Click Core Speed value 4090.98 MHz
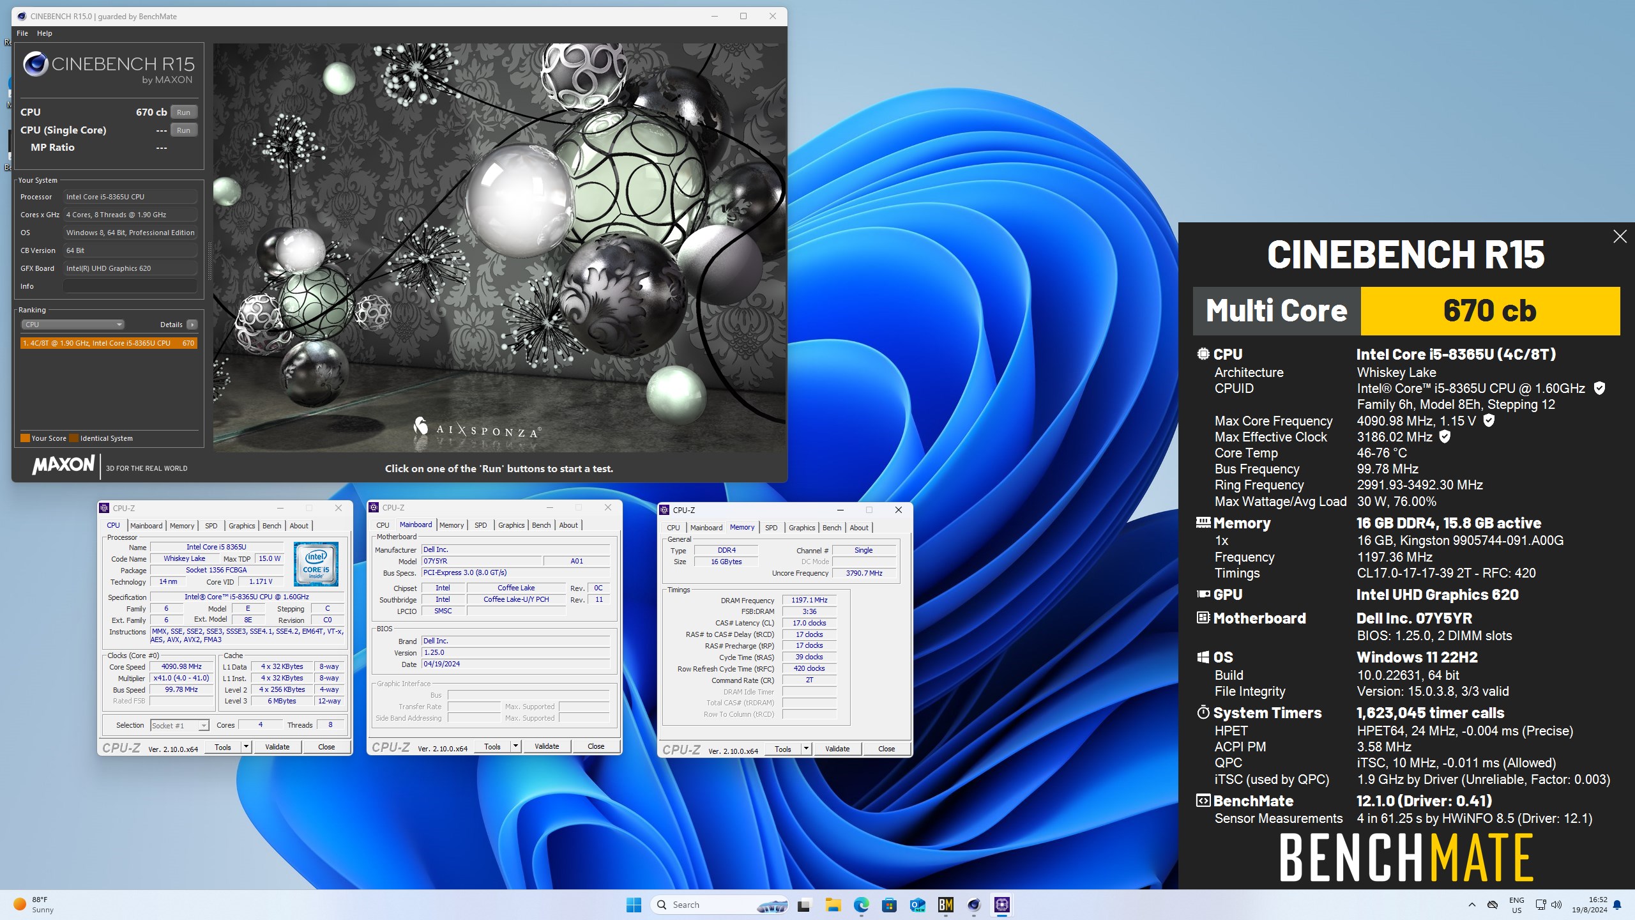The height and width of the screenshot is (920, 1635). click(x=181, y=666)
